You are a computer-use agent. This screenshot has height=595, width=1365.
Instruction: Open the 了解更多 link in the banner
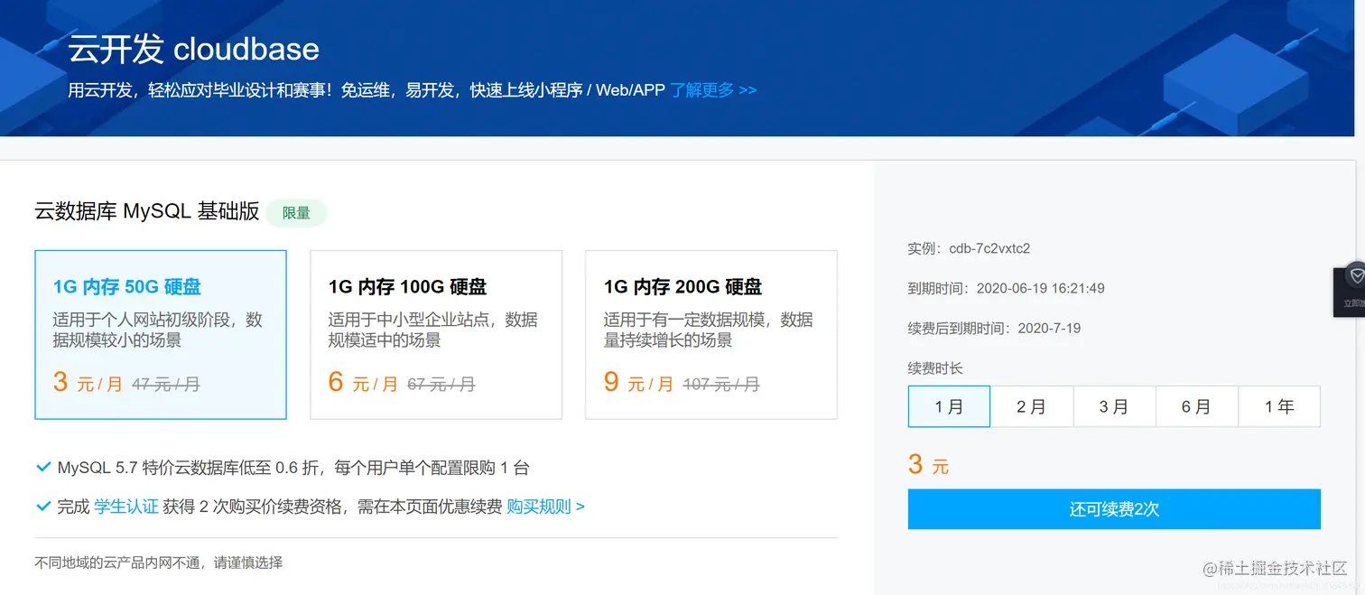pyautogui.click(x=701, y=89)
